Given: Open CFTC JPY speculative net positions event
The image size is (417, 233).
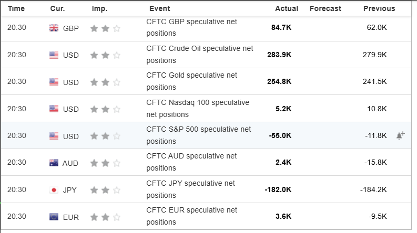Looking at the screenshot, I should (x=191, y=189).
